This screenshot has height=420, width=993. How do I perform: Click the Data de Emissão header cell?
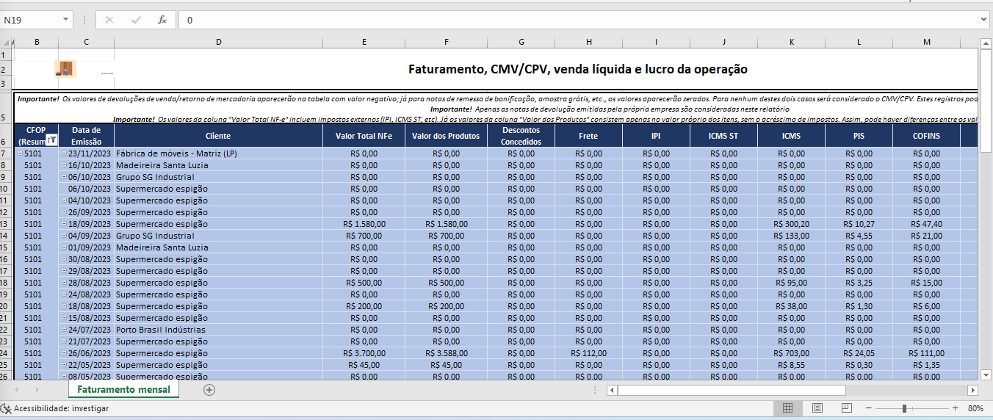86,136
